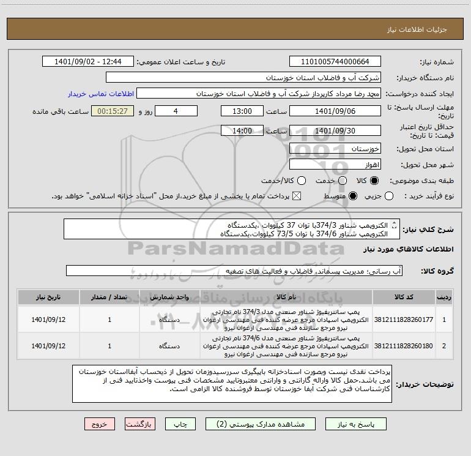Click the remaining days field showing 4
Image resolution: width=471 pixels, height=456 pixels.
176,111
